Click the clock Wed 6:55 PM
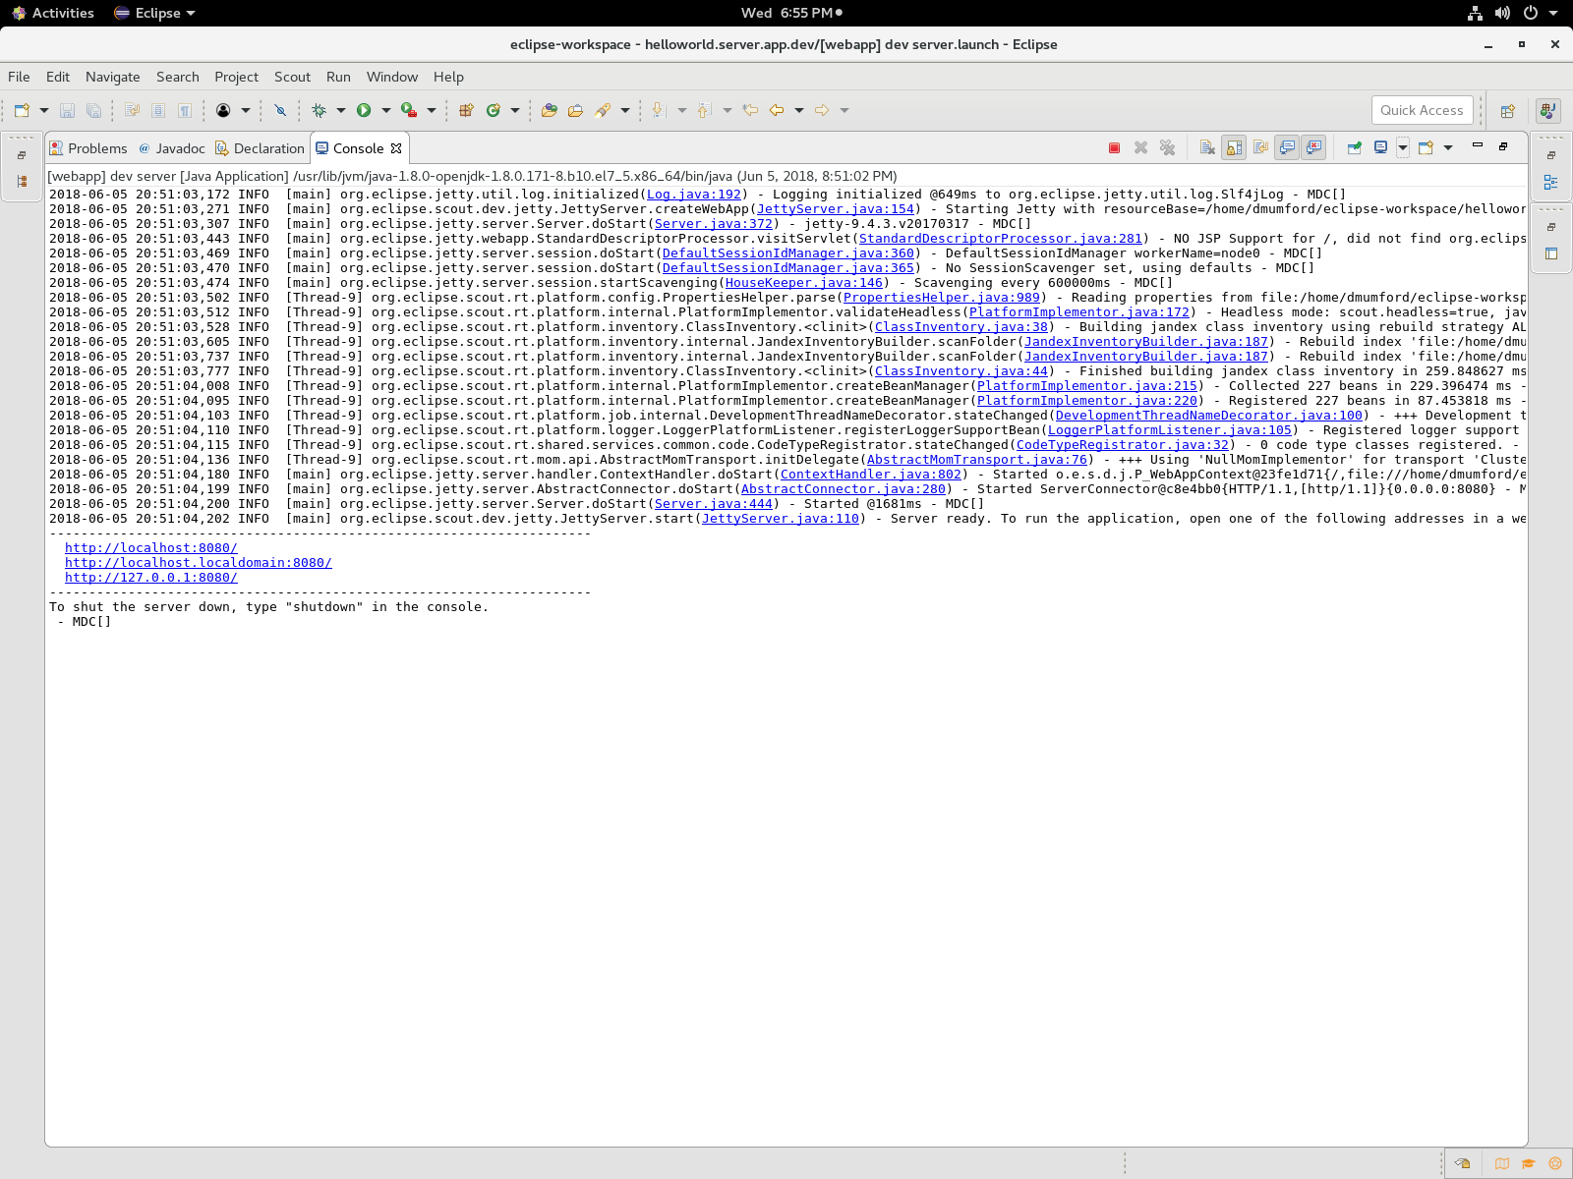 (x=792, y=13)
